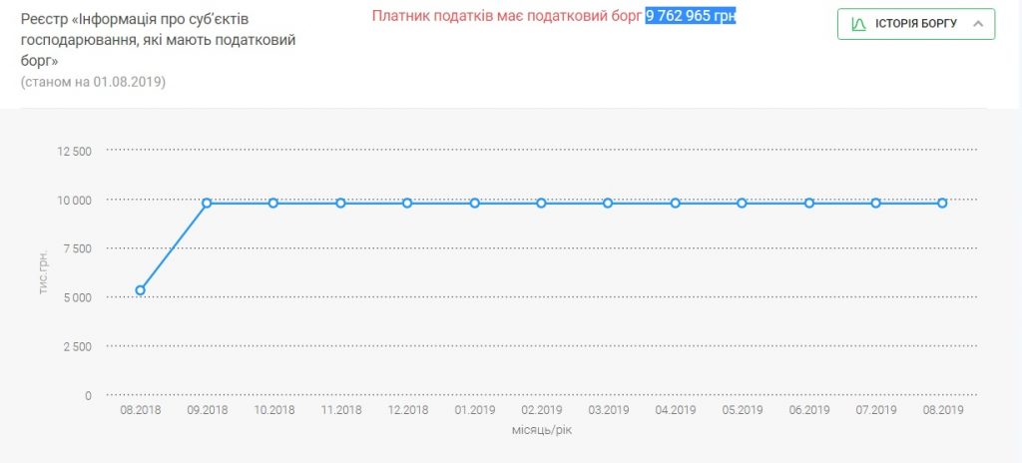
Task: Click the 08.2019 data point marker
Action: coord(942,203)
